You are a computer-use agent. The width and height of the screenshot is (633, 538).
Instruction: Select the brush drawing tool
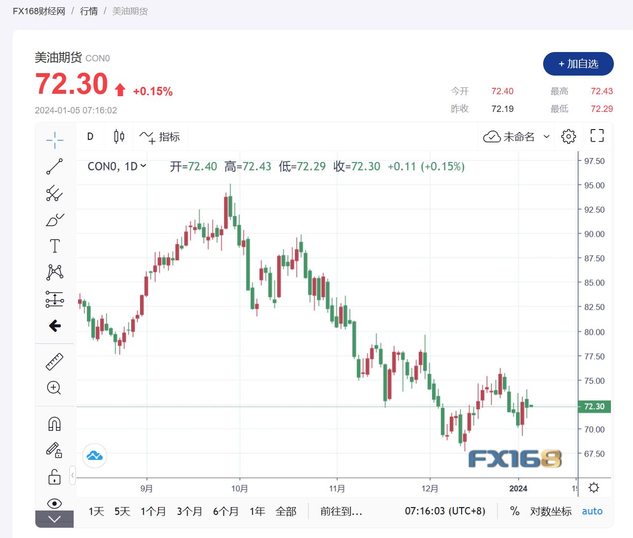click(55, 220)
